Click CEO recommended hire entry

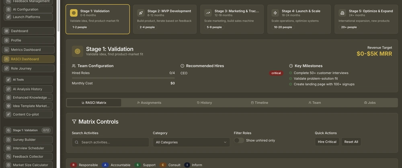[184, 73]
